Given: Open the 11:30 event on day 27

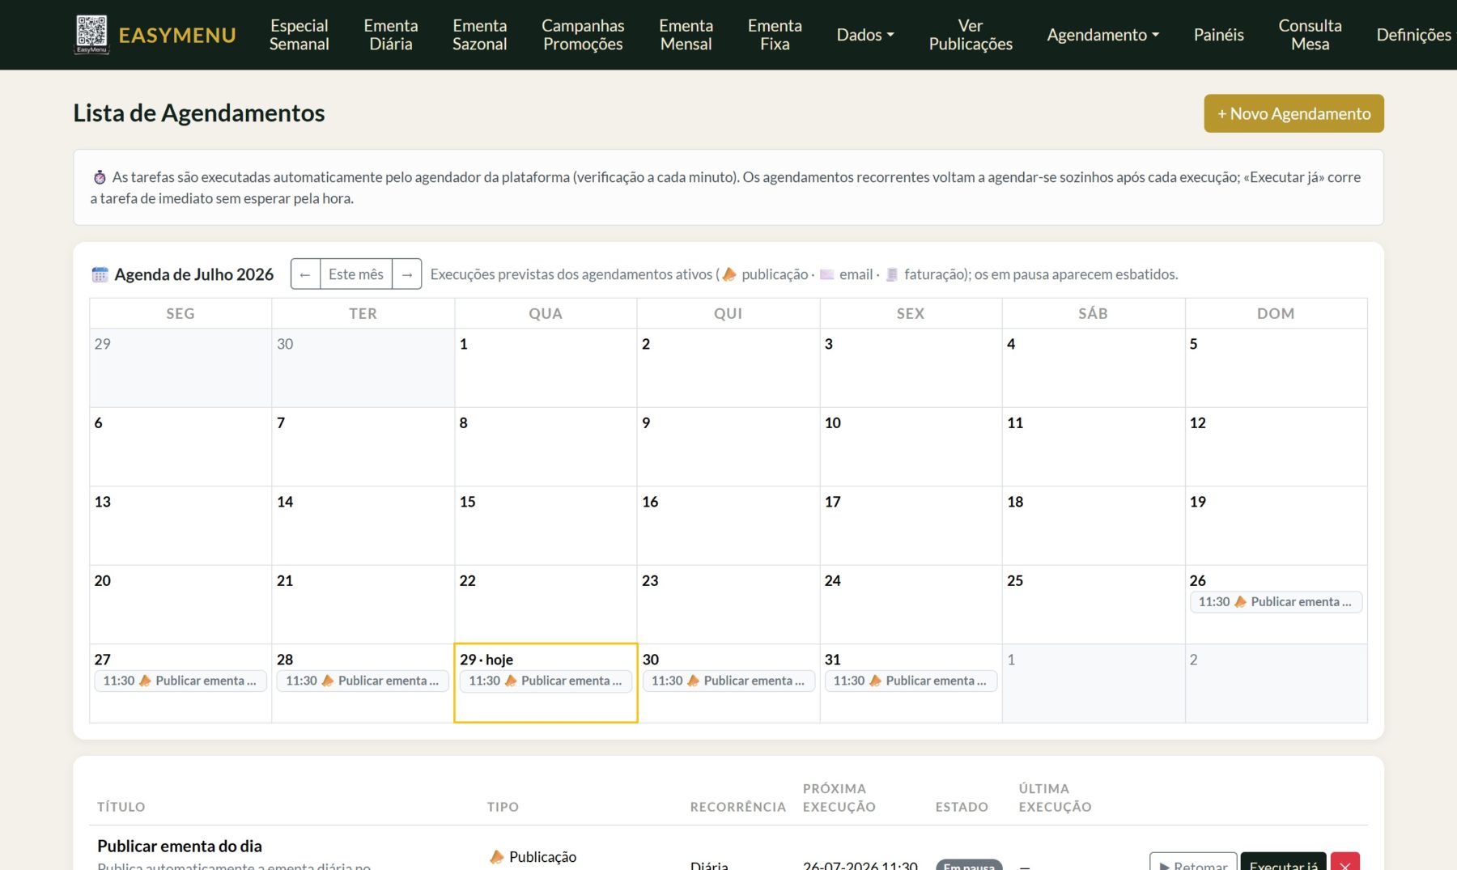Looking at the screenshot, I should pos(181,681).
